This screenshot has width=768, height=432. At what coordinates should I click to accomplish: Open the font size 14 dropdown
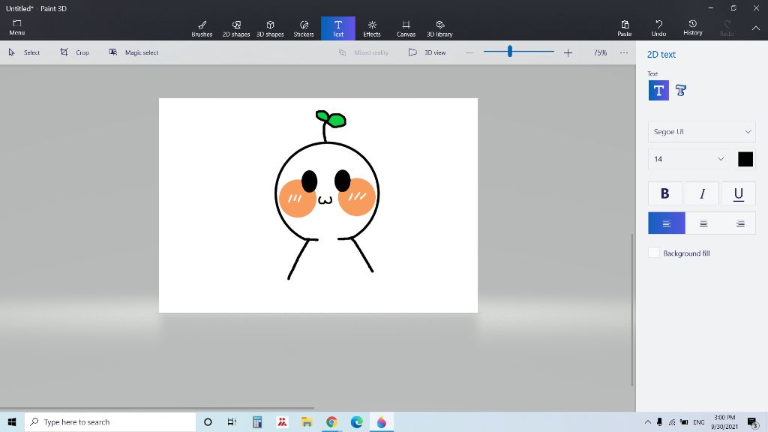[688, 159]
